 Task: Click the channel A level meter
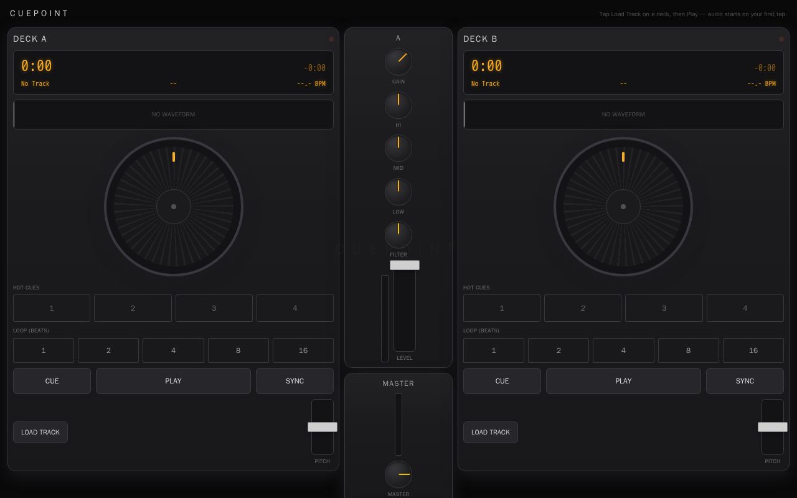tap(385, 319)
